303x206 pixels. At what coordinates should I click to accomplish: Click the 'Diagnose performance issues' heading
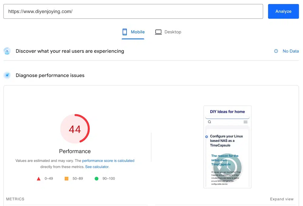click(x=50, y=75)
